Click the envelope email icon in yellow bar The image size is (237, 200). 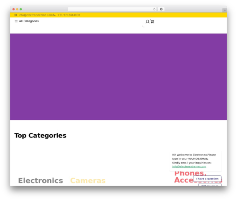(16, 15)
